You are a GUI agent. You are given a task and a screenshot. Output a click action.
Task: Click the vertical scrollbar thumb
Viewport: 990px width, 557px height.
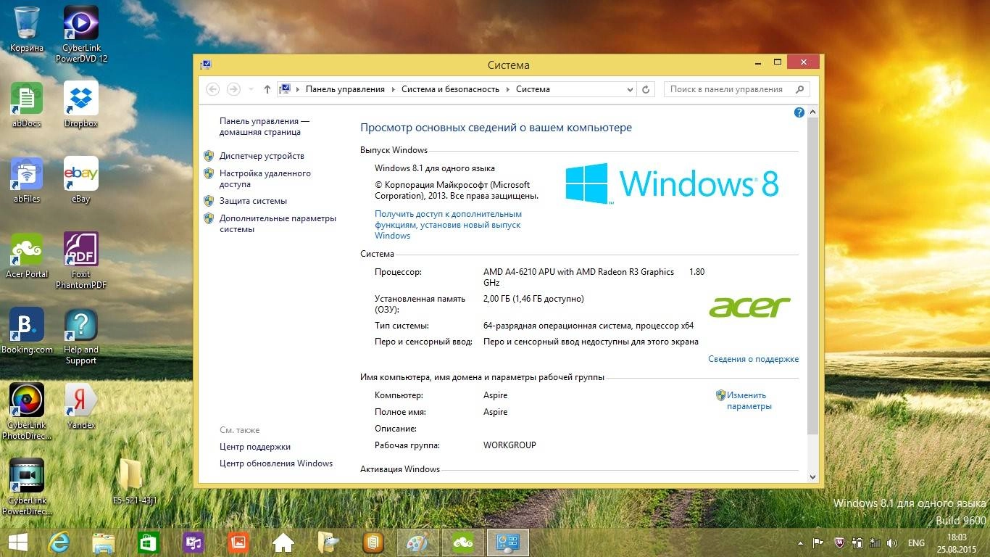(812, 276)
